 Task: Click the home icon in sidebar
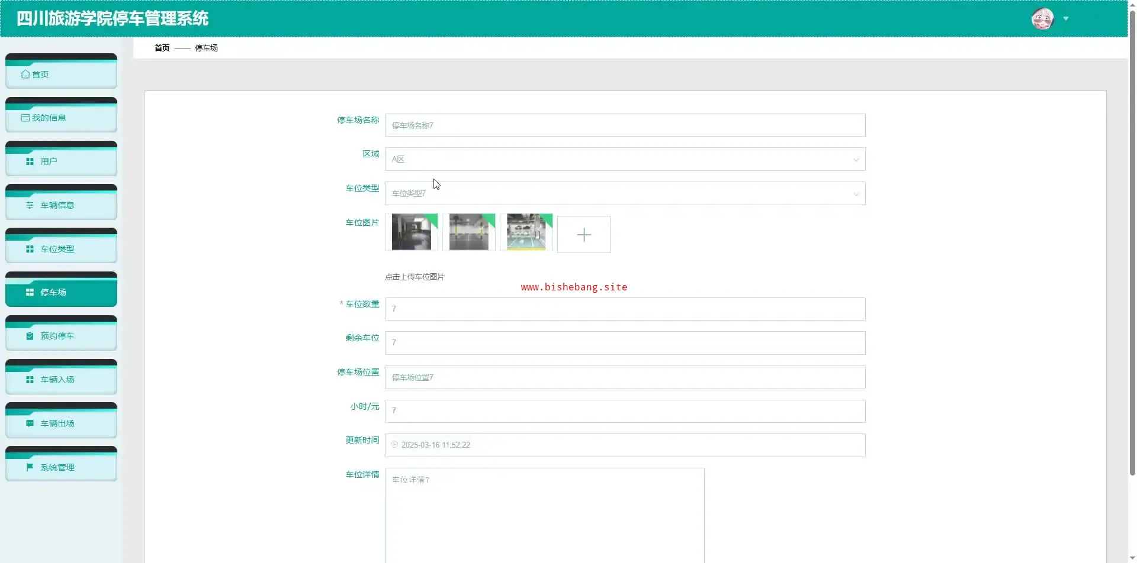pos(25,75)
